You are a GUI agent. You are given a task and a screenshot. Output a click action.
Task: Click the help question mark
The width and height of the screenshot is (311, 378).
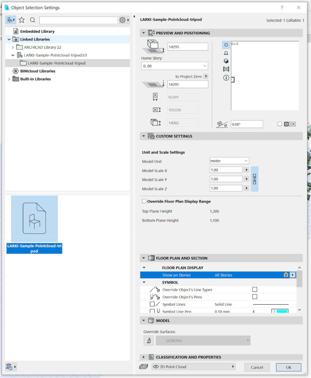[x=282, y=7]
